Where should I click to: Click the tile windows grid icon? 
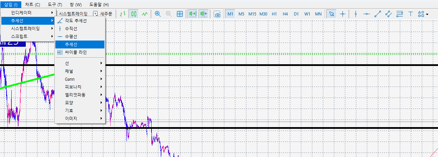click(x=180, y=14)
